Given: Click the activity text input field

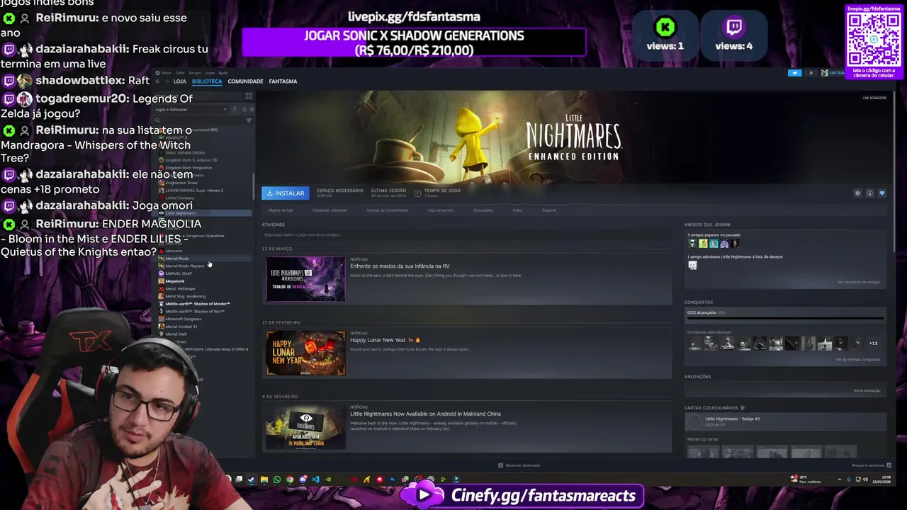Looking at the screenshot, I should (x=466, y=234).
